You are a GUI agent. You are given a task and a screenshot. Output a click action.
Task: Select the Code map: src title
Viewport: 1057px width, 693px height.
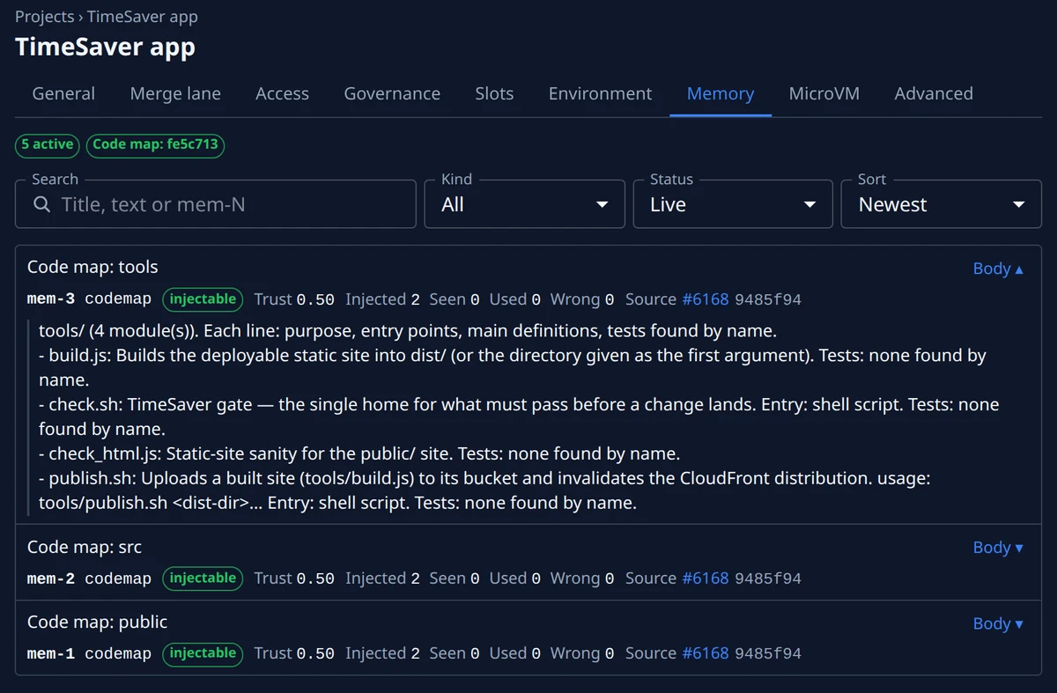coord(85,547)
